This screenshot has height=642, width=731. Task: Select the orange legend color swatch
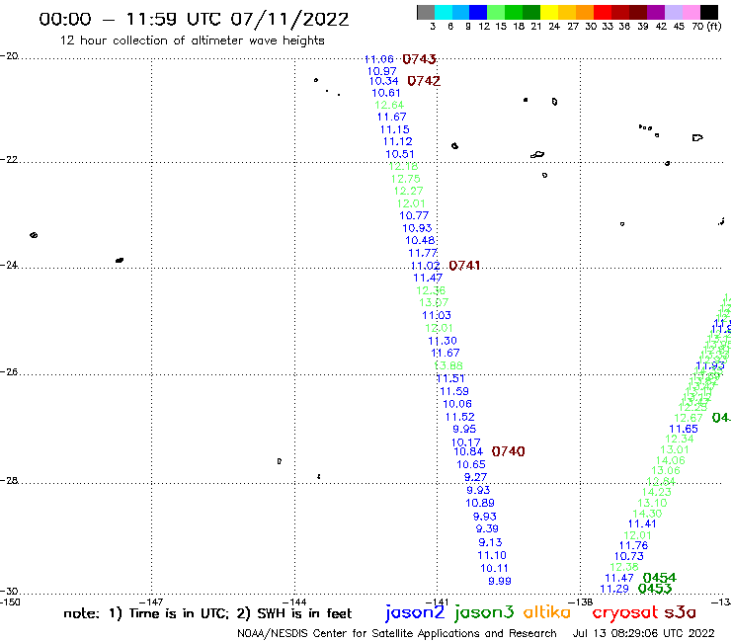click(585, 12)
